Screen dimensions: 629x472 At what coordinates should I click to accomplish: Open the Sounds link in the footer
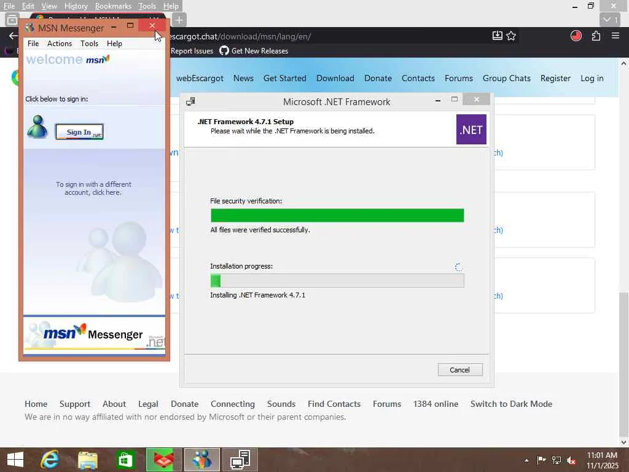click(281, 404)
